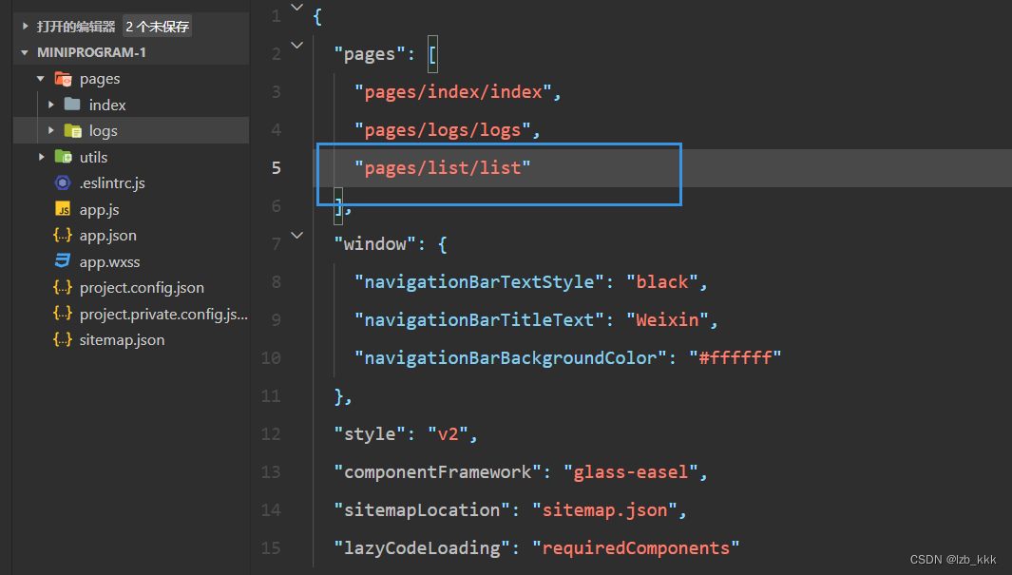Click line number 12 in gutter

coord(271,434)
